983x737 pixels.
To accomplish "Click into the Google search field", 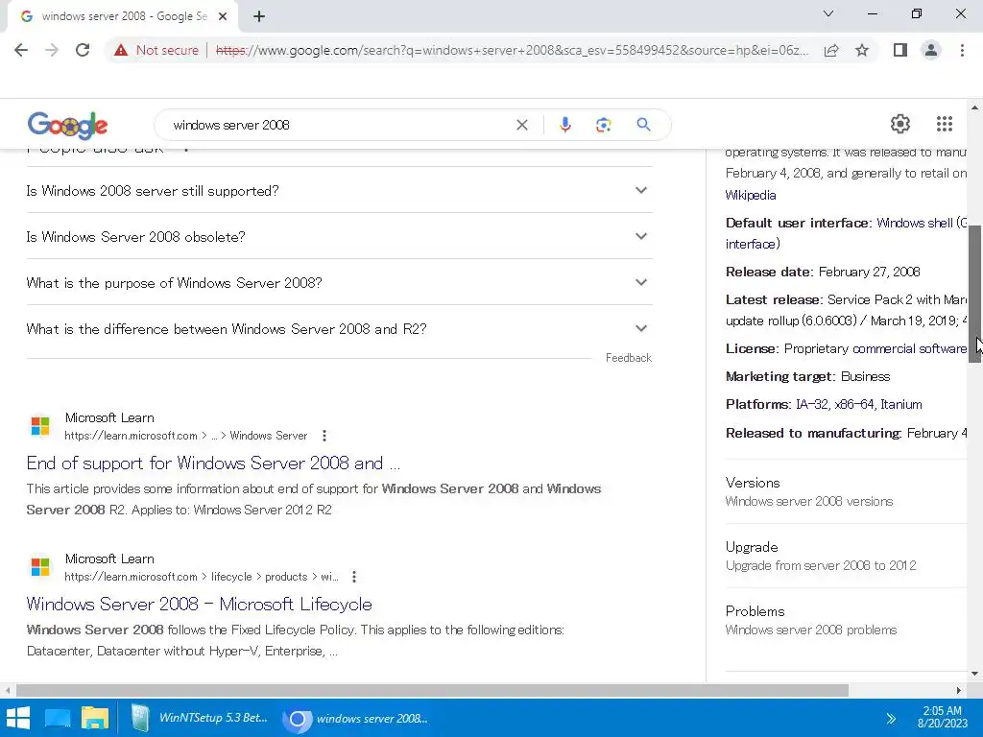I will click(339, 125).
